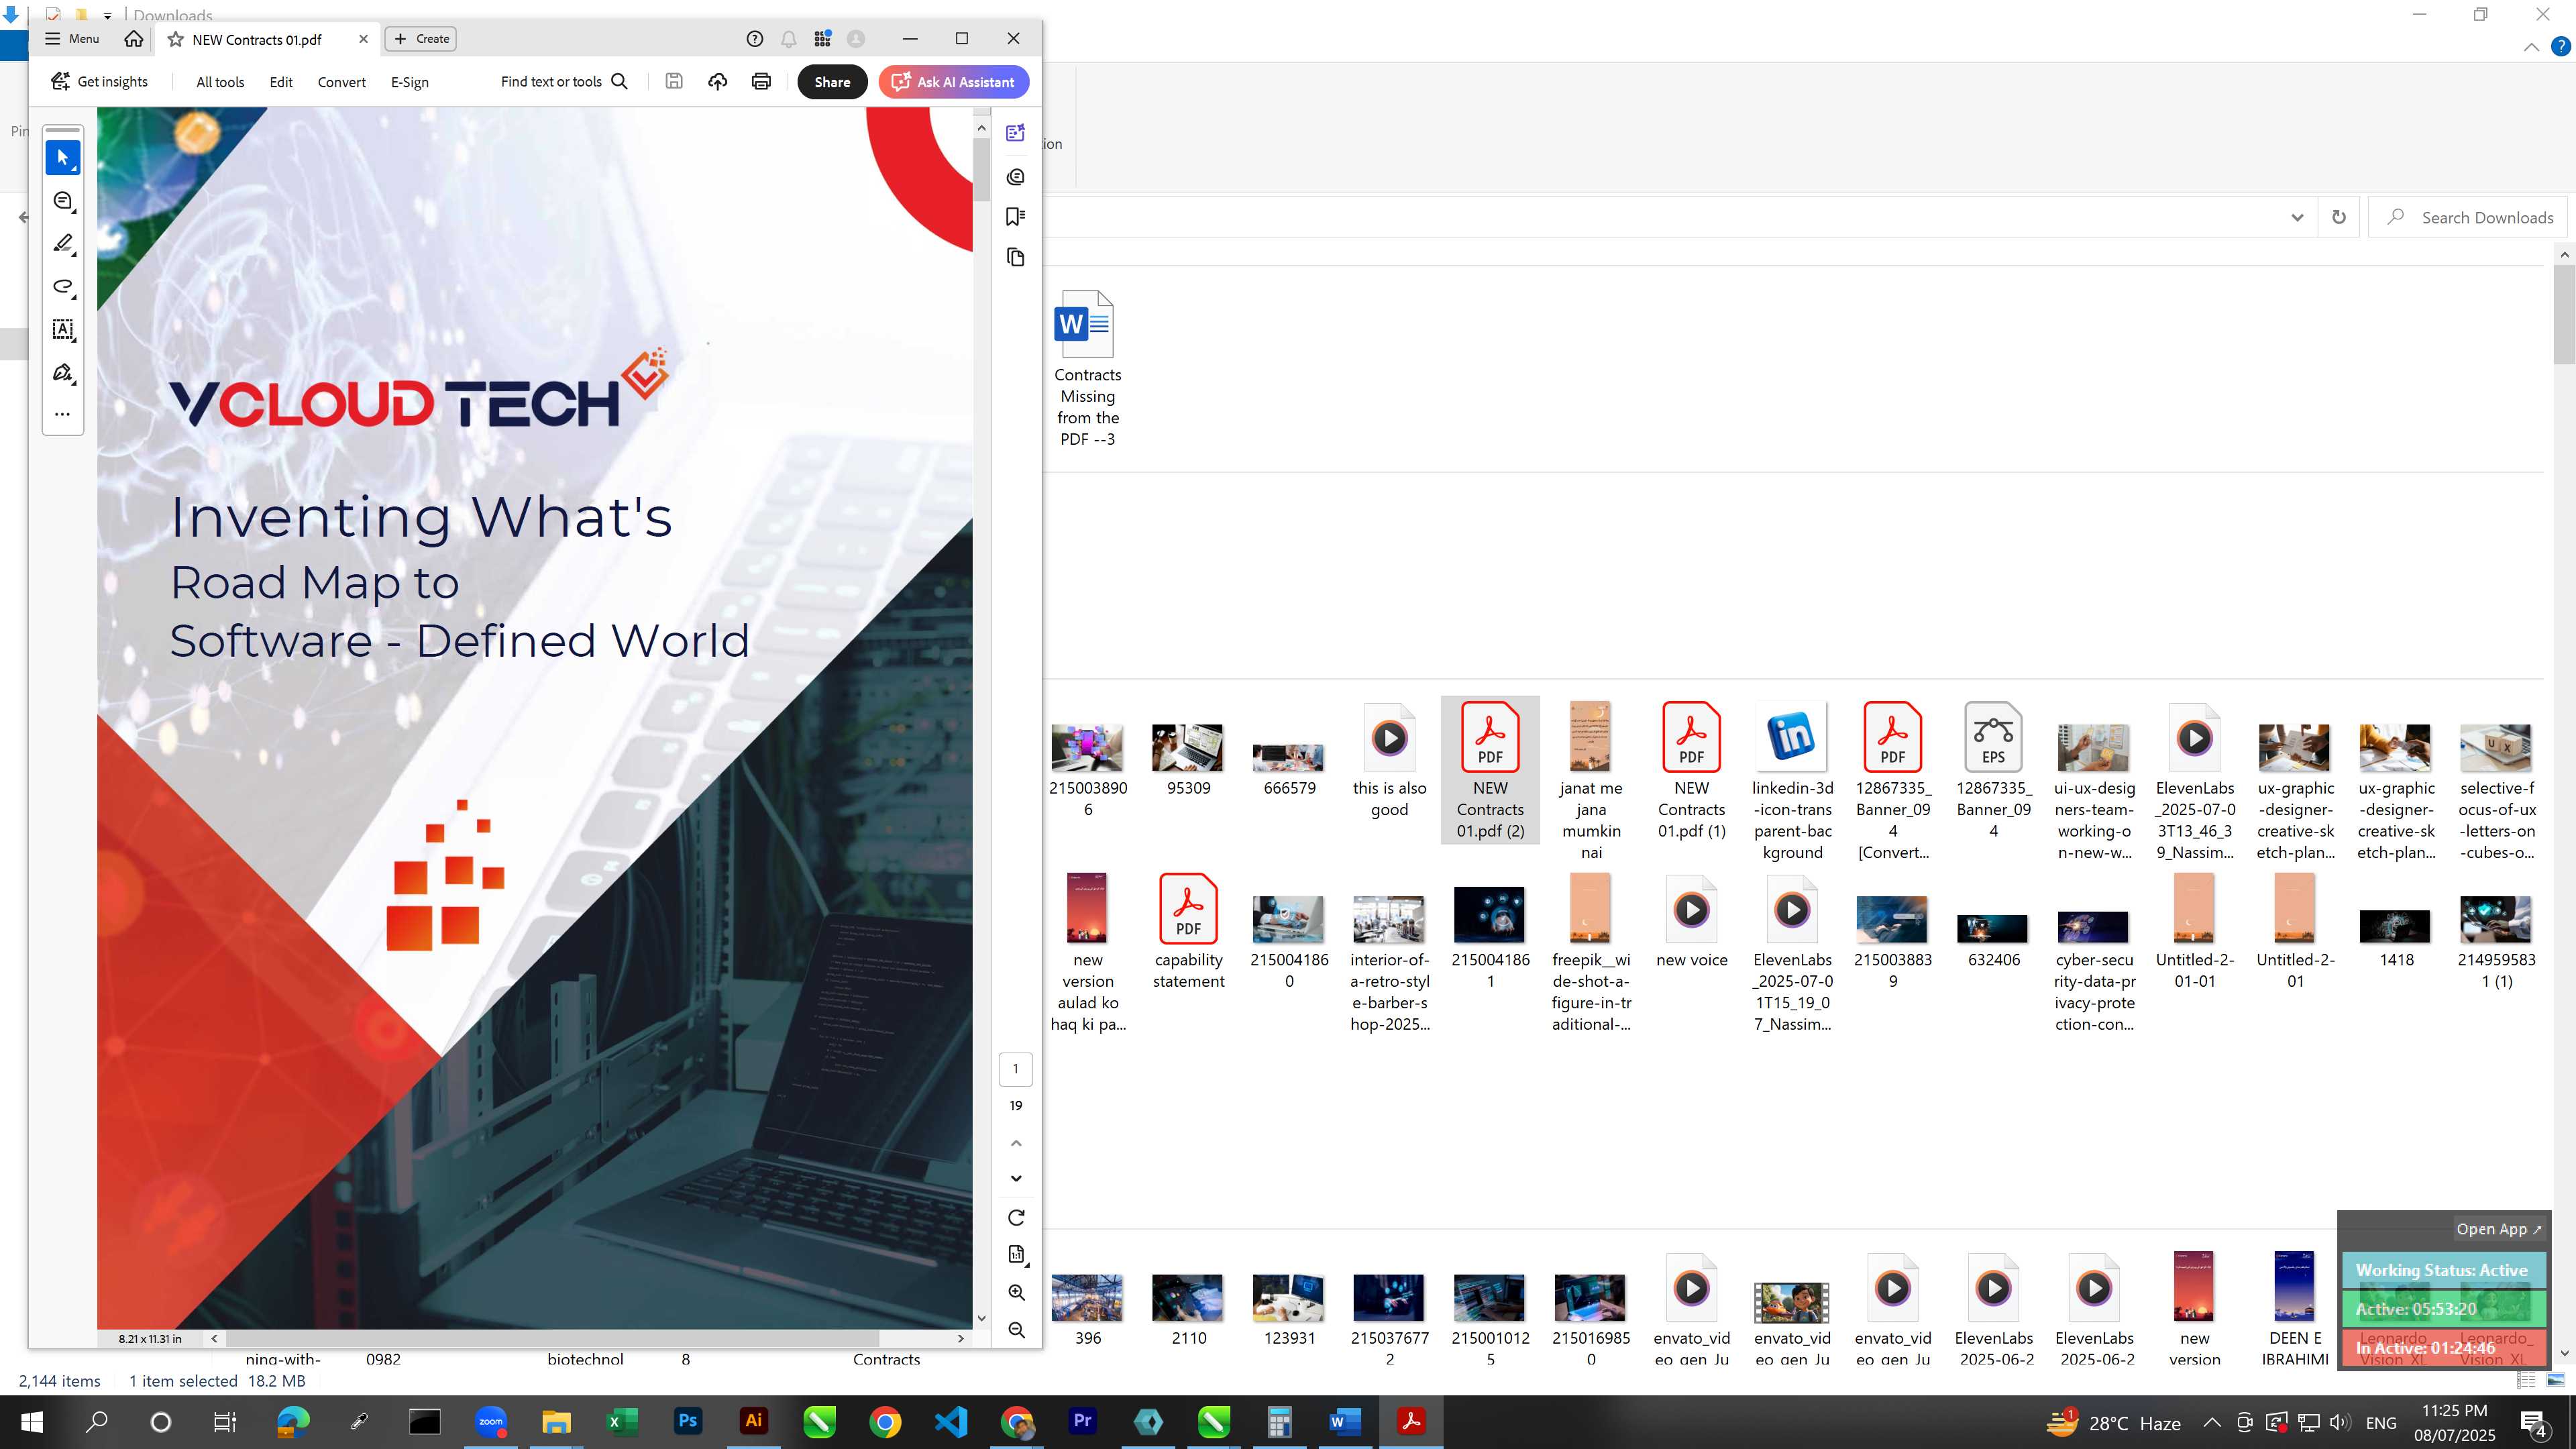Click Get insights button
Viewport: 2576px width, 1449px height.
click(x=99, y=82)
